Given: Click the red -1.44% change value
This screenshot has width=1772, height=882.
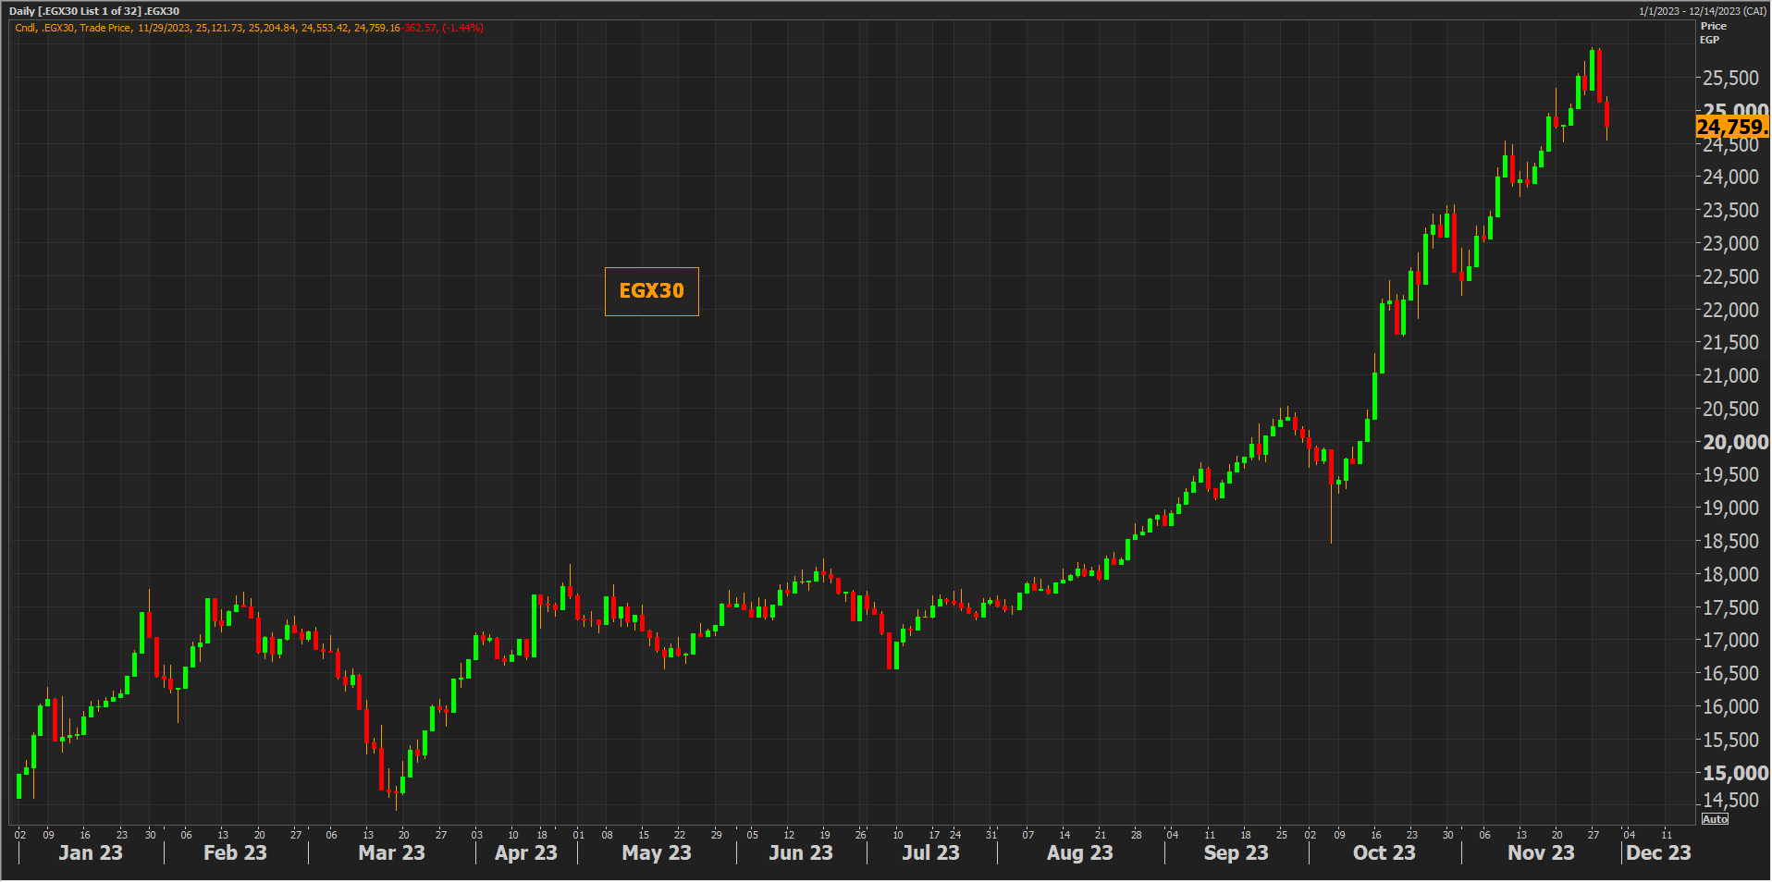Looking at the screenshot, I should click(462, 28).
